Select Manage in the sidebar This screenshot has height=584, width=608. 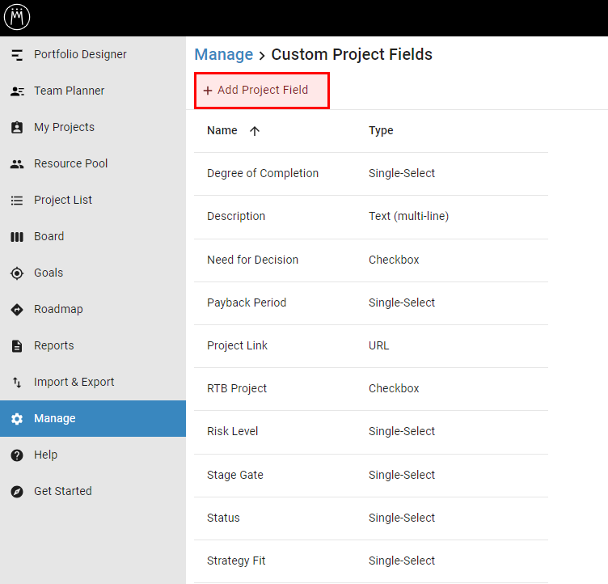click(93, 419)
